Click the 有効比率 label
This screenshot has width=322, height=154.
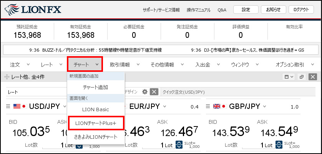(x=294, y=27)
